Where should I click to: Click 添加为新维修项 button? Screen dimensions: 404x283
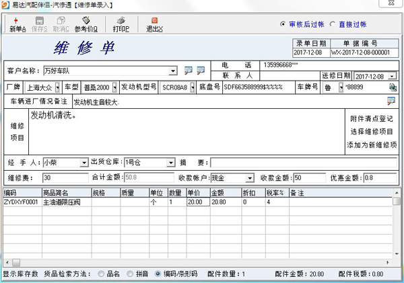[372, 145]
